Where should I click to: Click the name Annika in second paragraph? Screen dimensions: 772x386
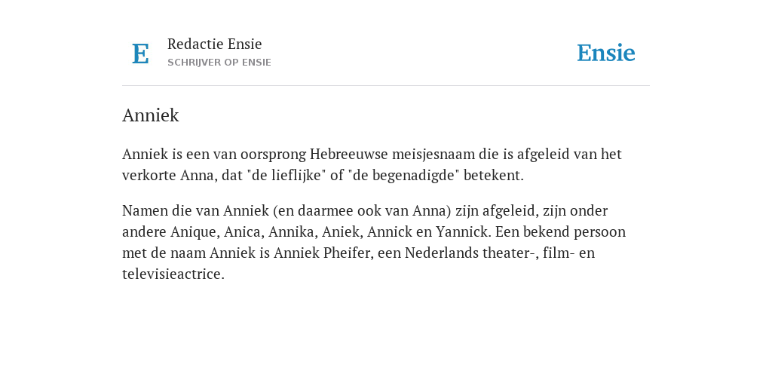point(293,232)
